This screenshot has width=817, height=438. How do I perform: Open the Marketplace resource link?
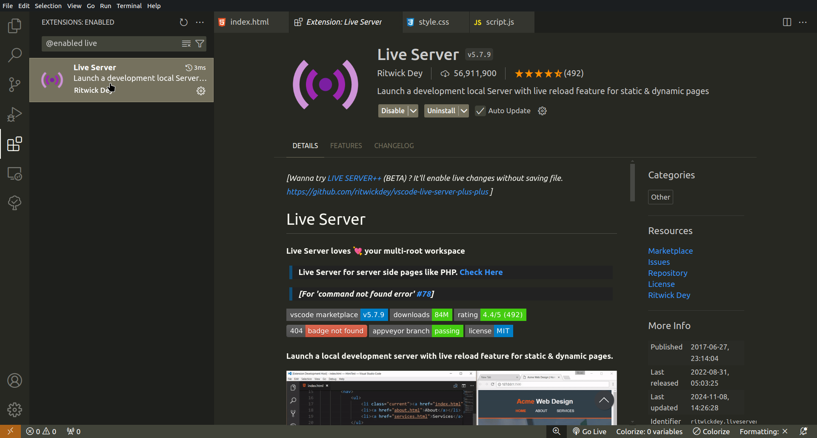pos(670,251)
